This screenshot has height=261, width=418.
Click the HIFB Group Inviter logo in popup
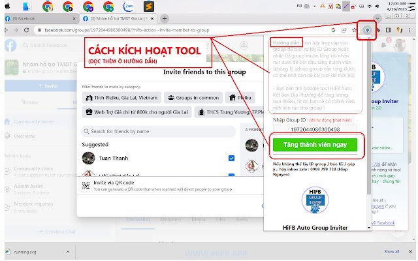315,200
